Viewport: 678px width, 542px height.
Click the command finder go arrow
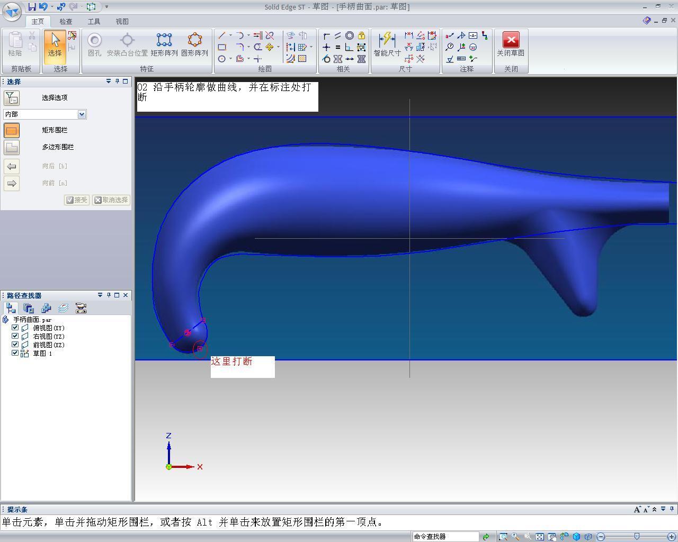pos(486,537)
